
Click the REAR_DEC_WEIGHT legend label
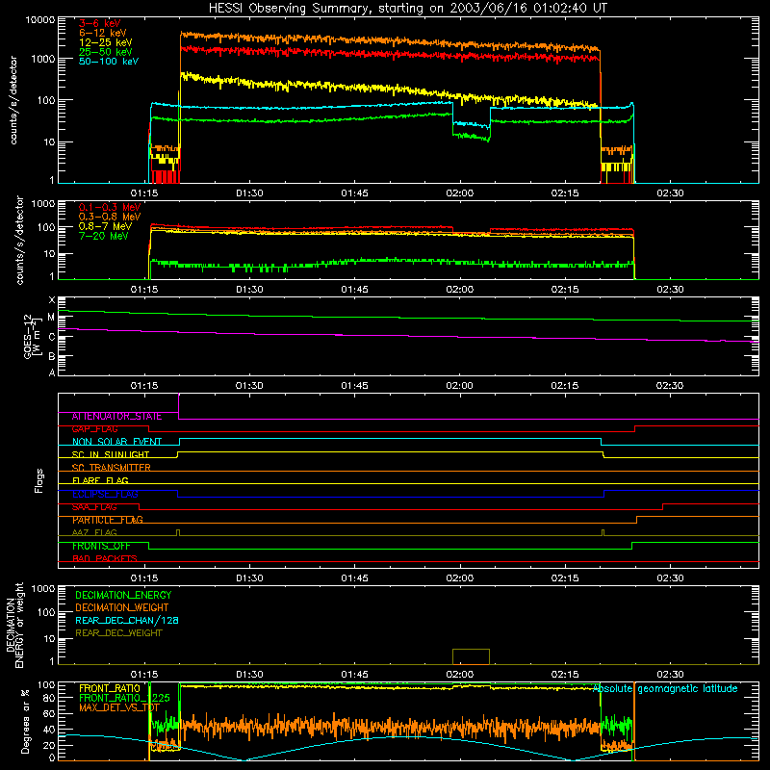[x=118, y=633]
